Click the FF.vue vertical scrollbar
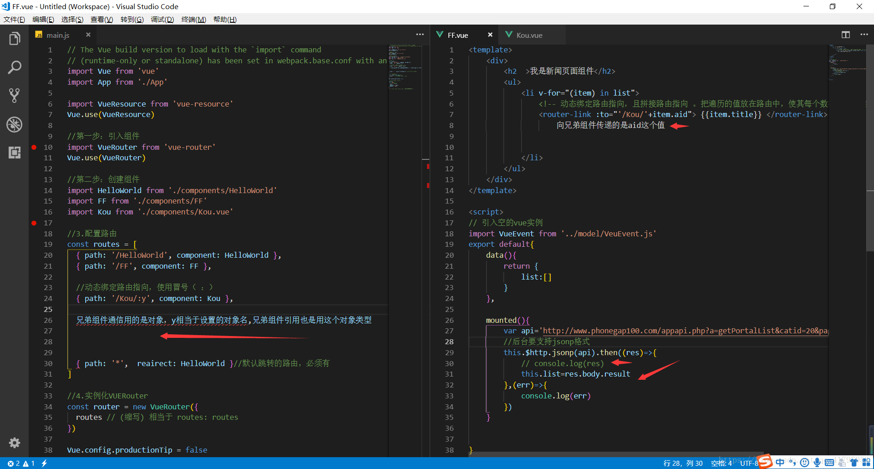The image size is (874, 469). click(x=870, y=148)
